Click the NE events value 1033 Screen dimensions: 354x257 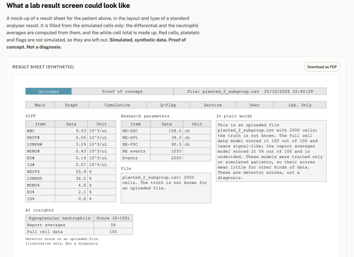click(x=166, y=151)
